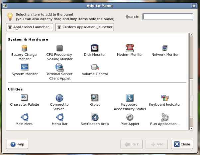Select the Disk Mounter applet
The width and height of the screenshot is (200, 155).
click(95, 48)
